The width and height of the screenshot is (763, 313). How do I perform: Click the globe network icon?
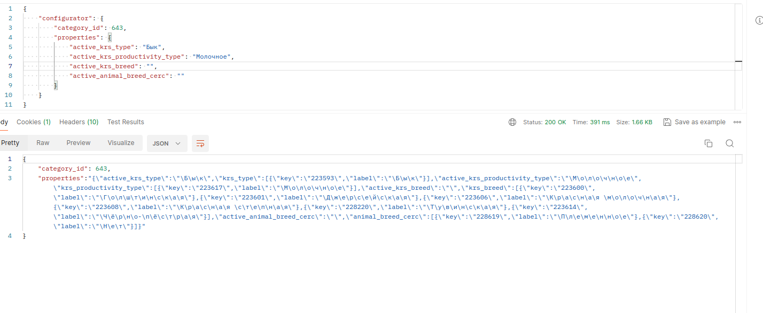click(x=512, y=122)
